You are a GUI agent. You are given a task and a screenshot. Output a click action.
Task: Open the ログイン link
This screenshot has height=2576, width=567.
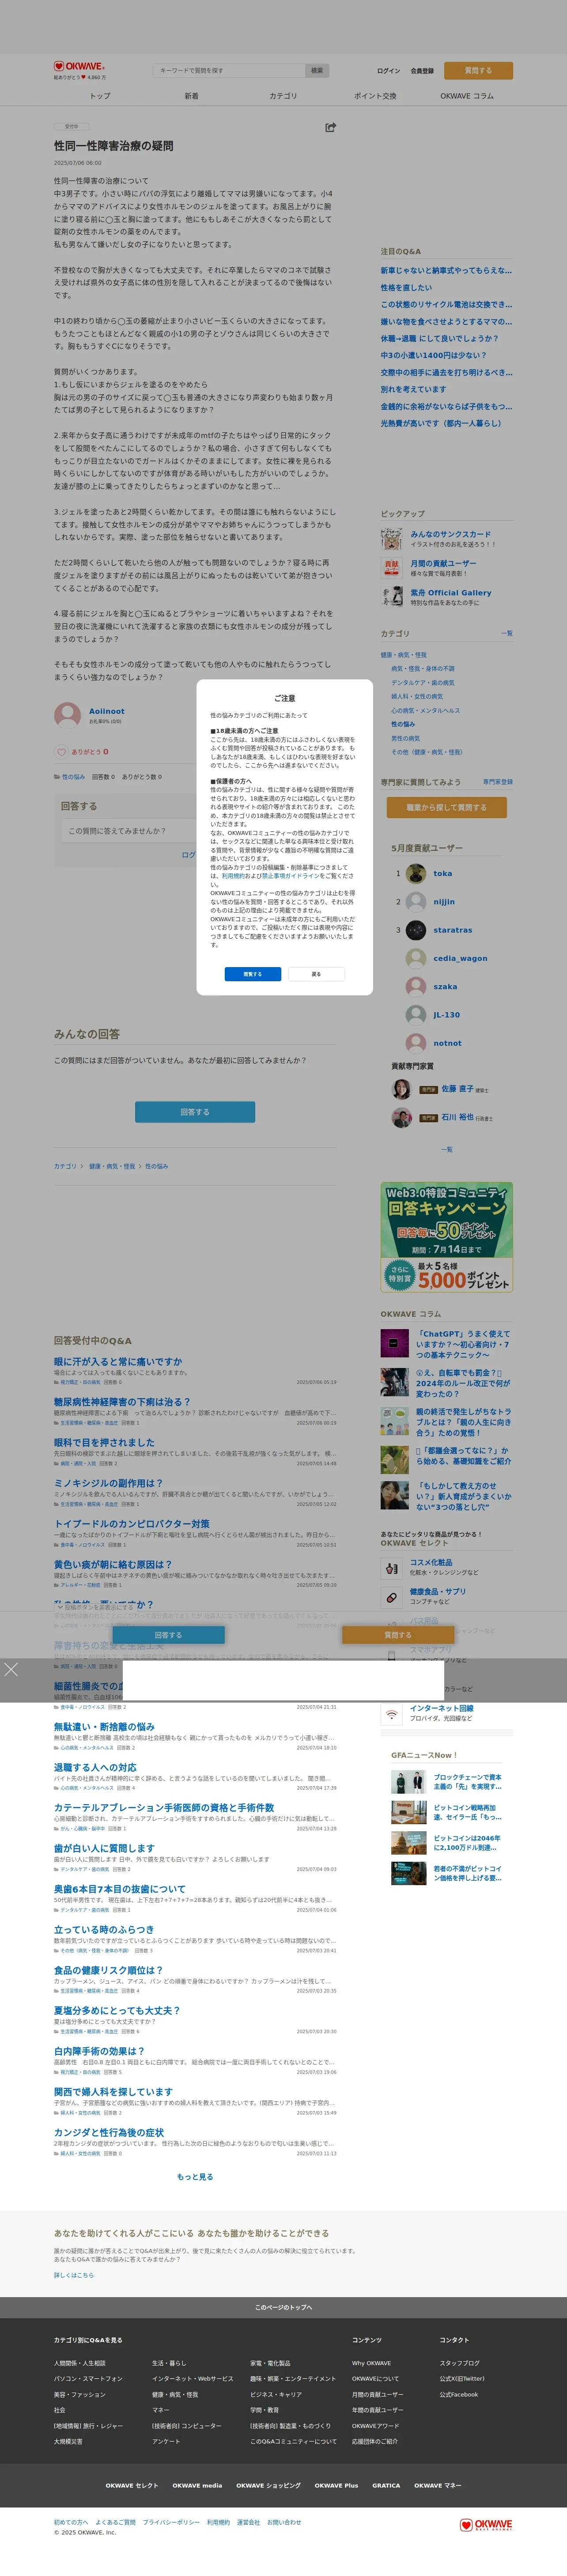click(x=388, y=71)
